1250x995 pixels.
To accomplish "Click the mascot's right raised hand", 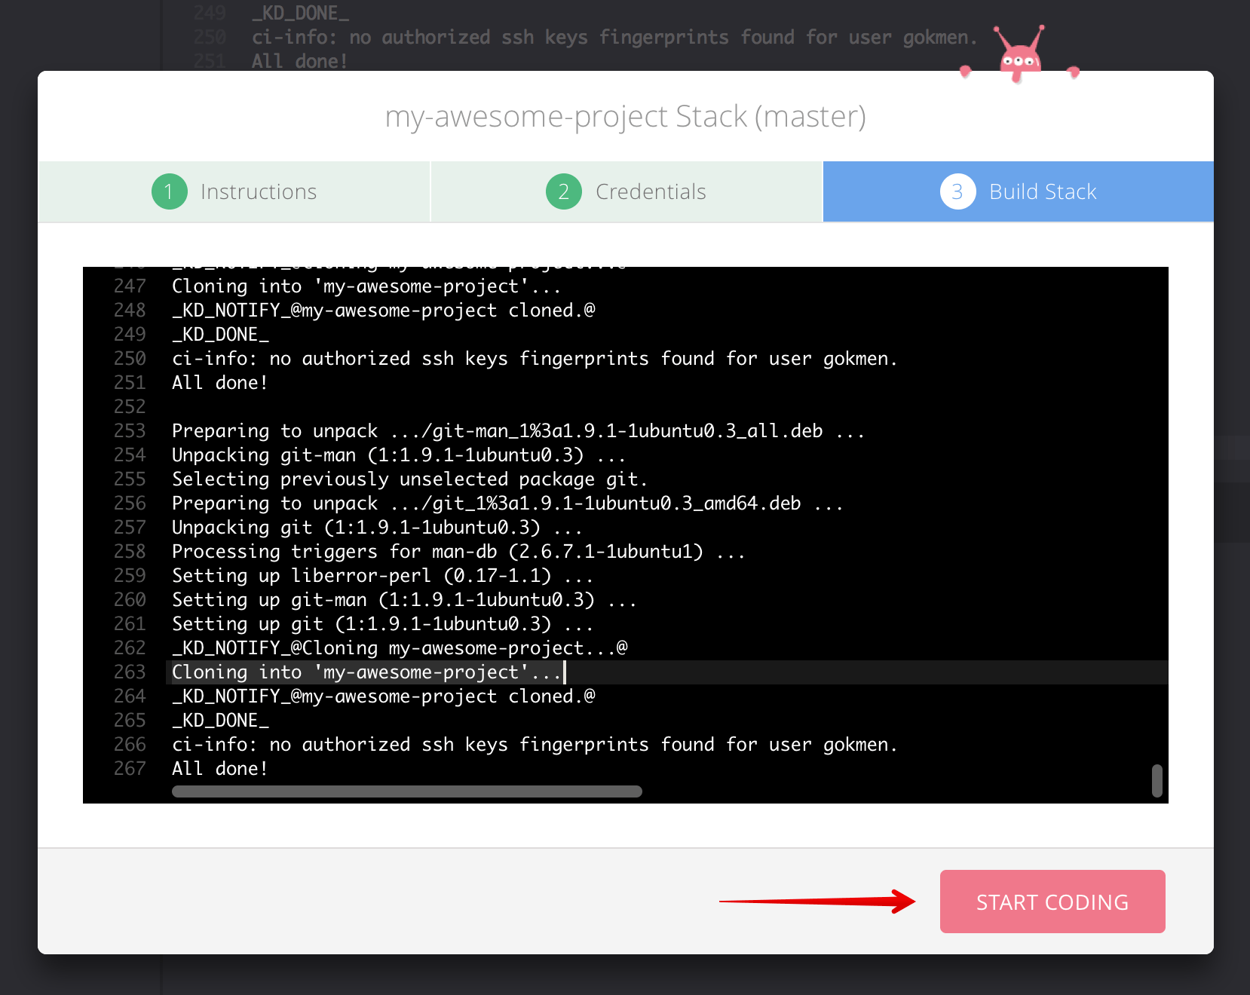I will coord(1074,72).
